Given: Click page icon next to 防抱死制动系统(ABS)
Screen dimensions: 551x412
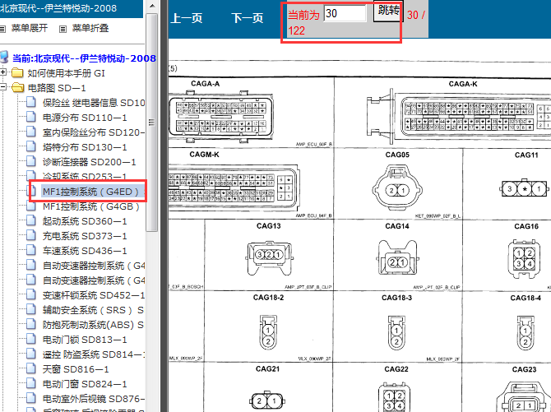Looking at the screenshot, I should point(31,324).
